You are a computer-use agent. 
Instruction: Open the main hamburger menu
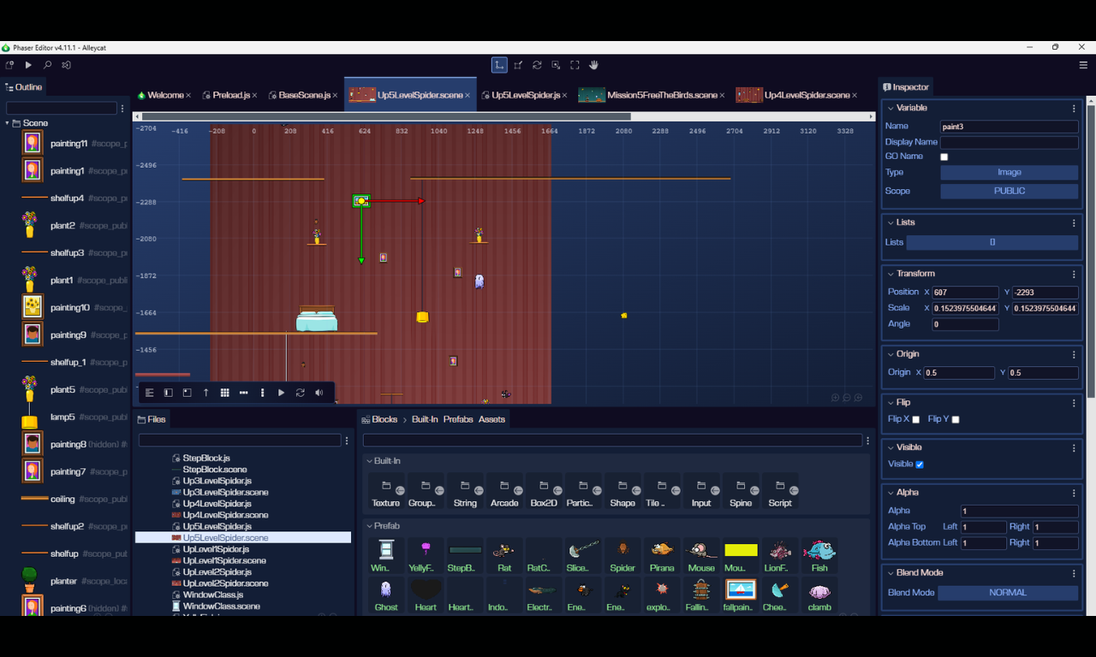tap(1083, 65)
